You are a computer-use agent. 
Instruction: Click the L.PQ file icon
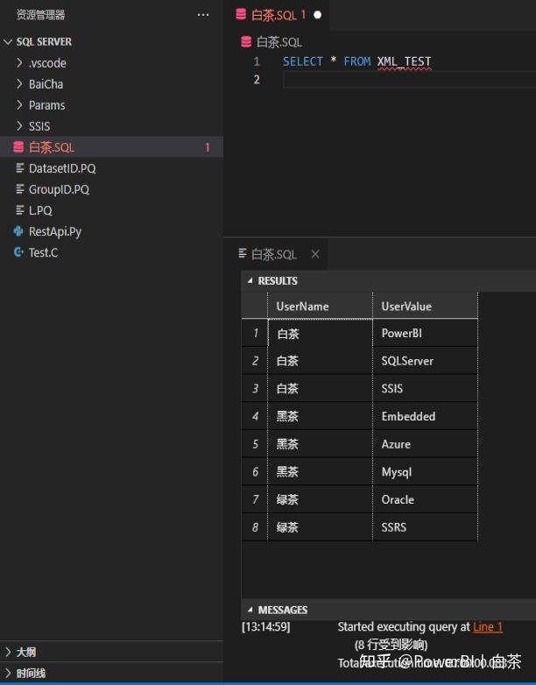[x=18, y=210]
